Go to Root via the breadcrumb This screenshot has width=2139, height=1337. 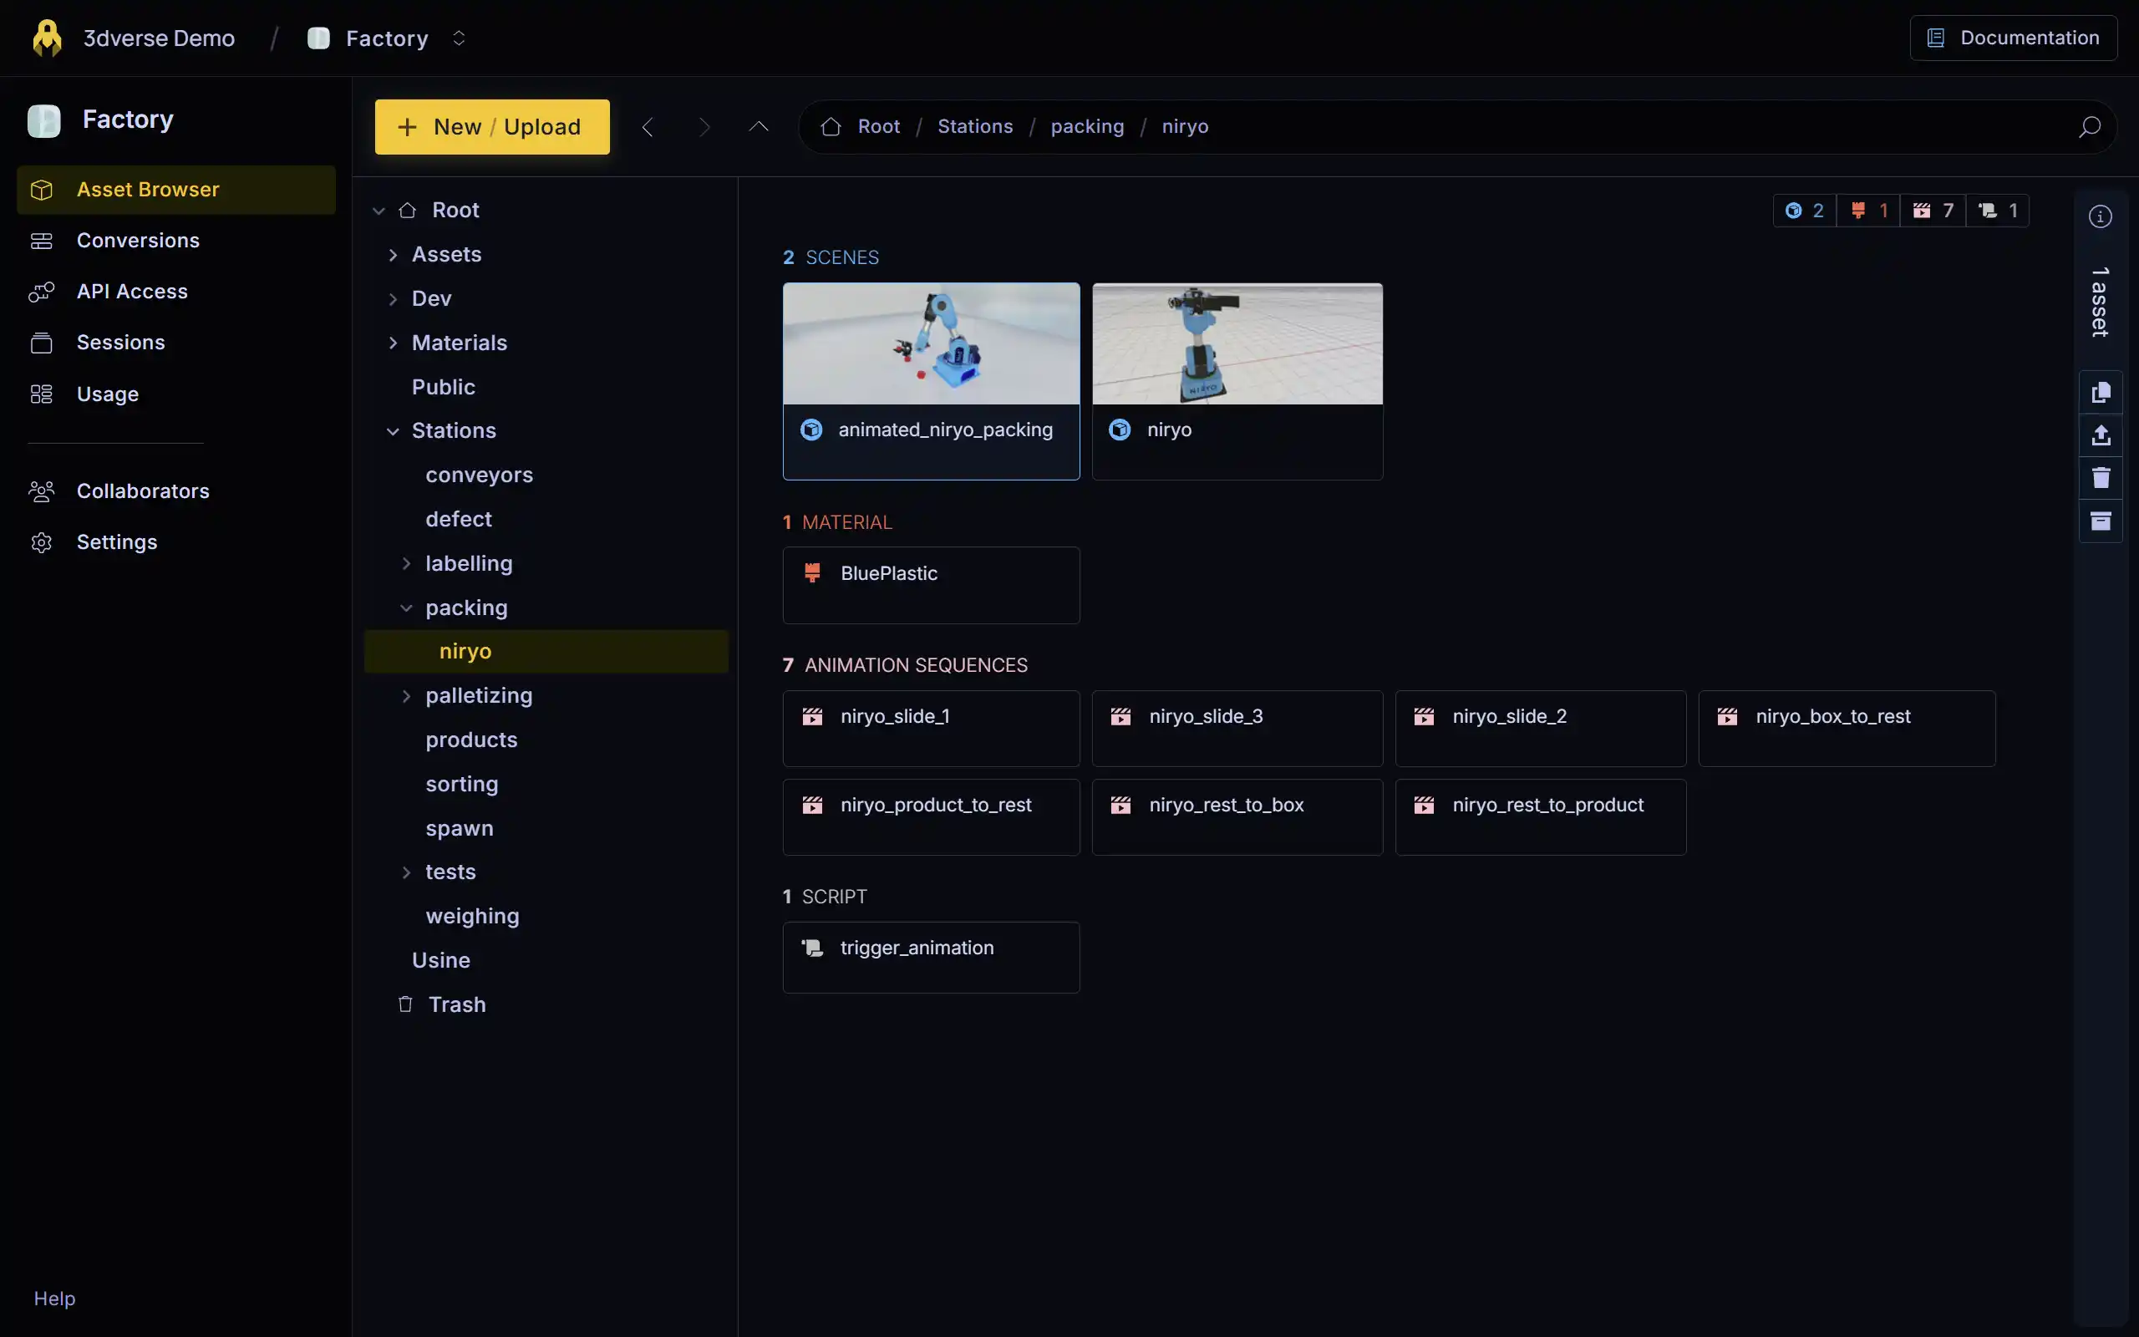tap(877, 125)
